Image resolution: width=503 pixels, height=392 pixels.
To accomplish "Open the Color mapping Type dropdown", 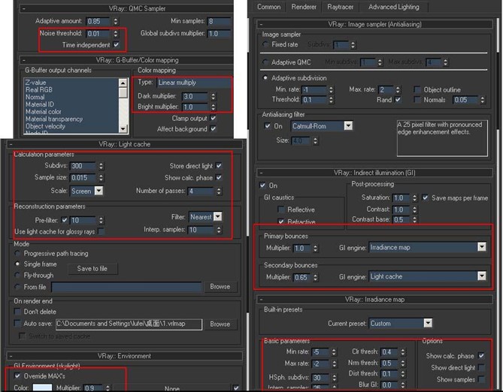I will pyautogui.click(x=194, y=83).
